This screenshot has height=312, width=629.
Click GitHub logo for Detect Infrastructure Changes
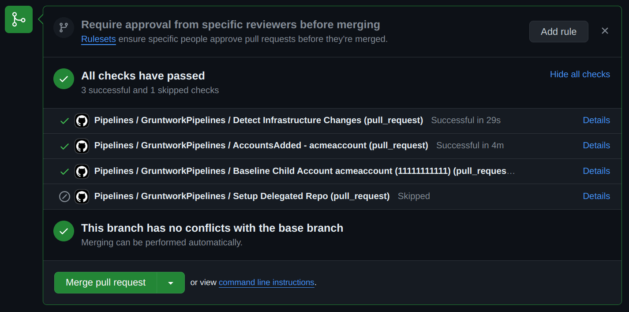pyautogui.click(x=82, y=120)
